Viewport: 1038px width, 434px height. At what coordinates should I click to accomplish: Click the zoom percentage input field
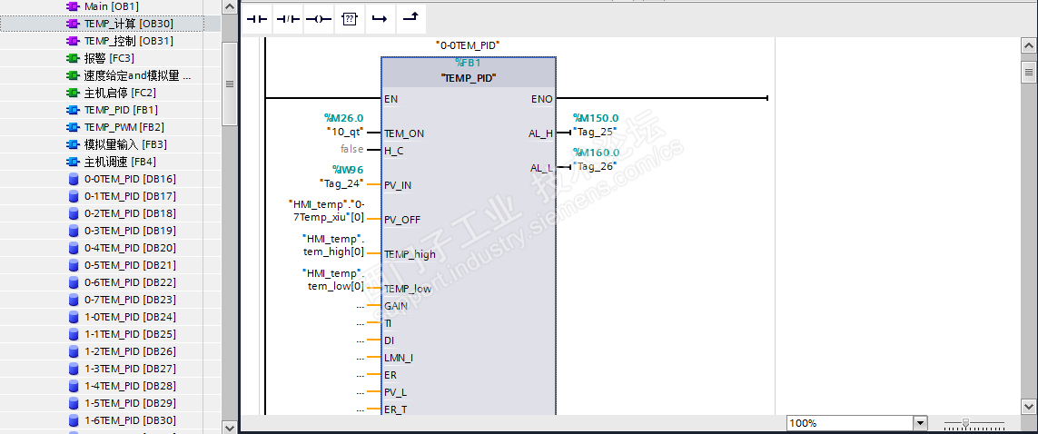pyautogui.click(x=850, y=423)
